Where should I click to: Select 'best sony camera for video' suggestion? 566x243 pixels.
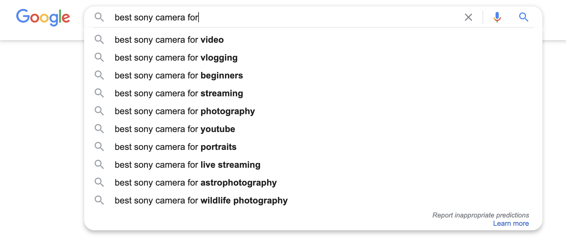(313, 40)
